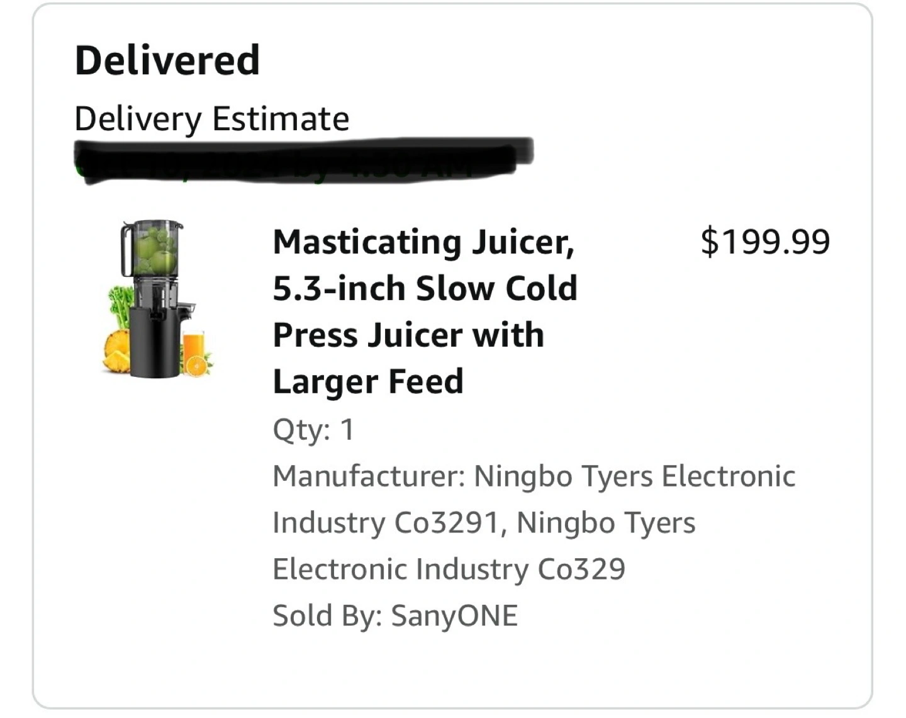Click "Larger Feed" in the product title

tap(368, 382)
